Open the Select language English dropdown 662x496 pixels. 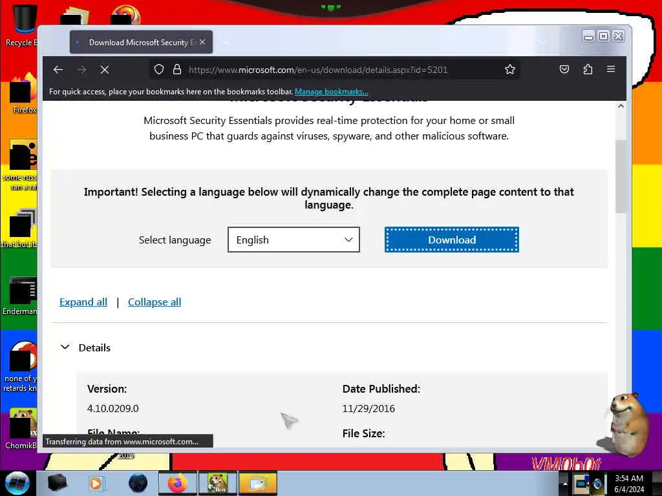pos(294,240)
